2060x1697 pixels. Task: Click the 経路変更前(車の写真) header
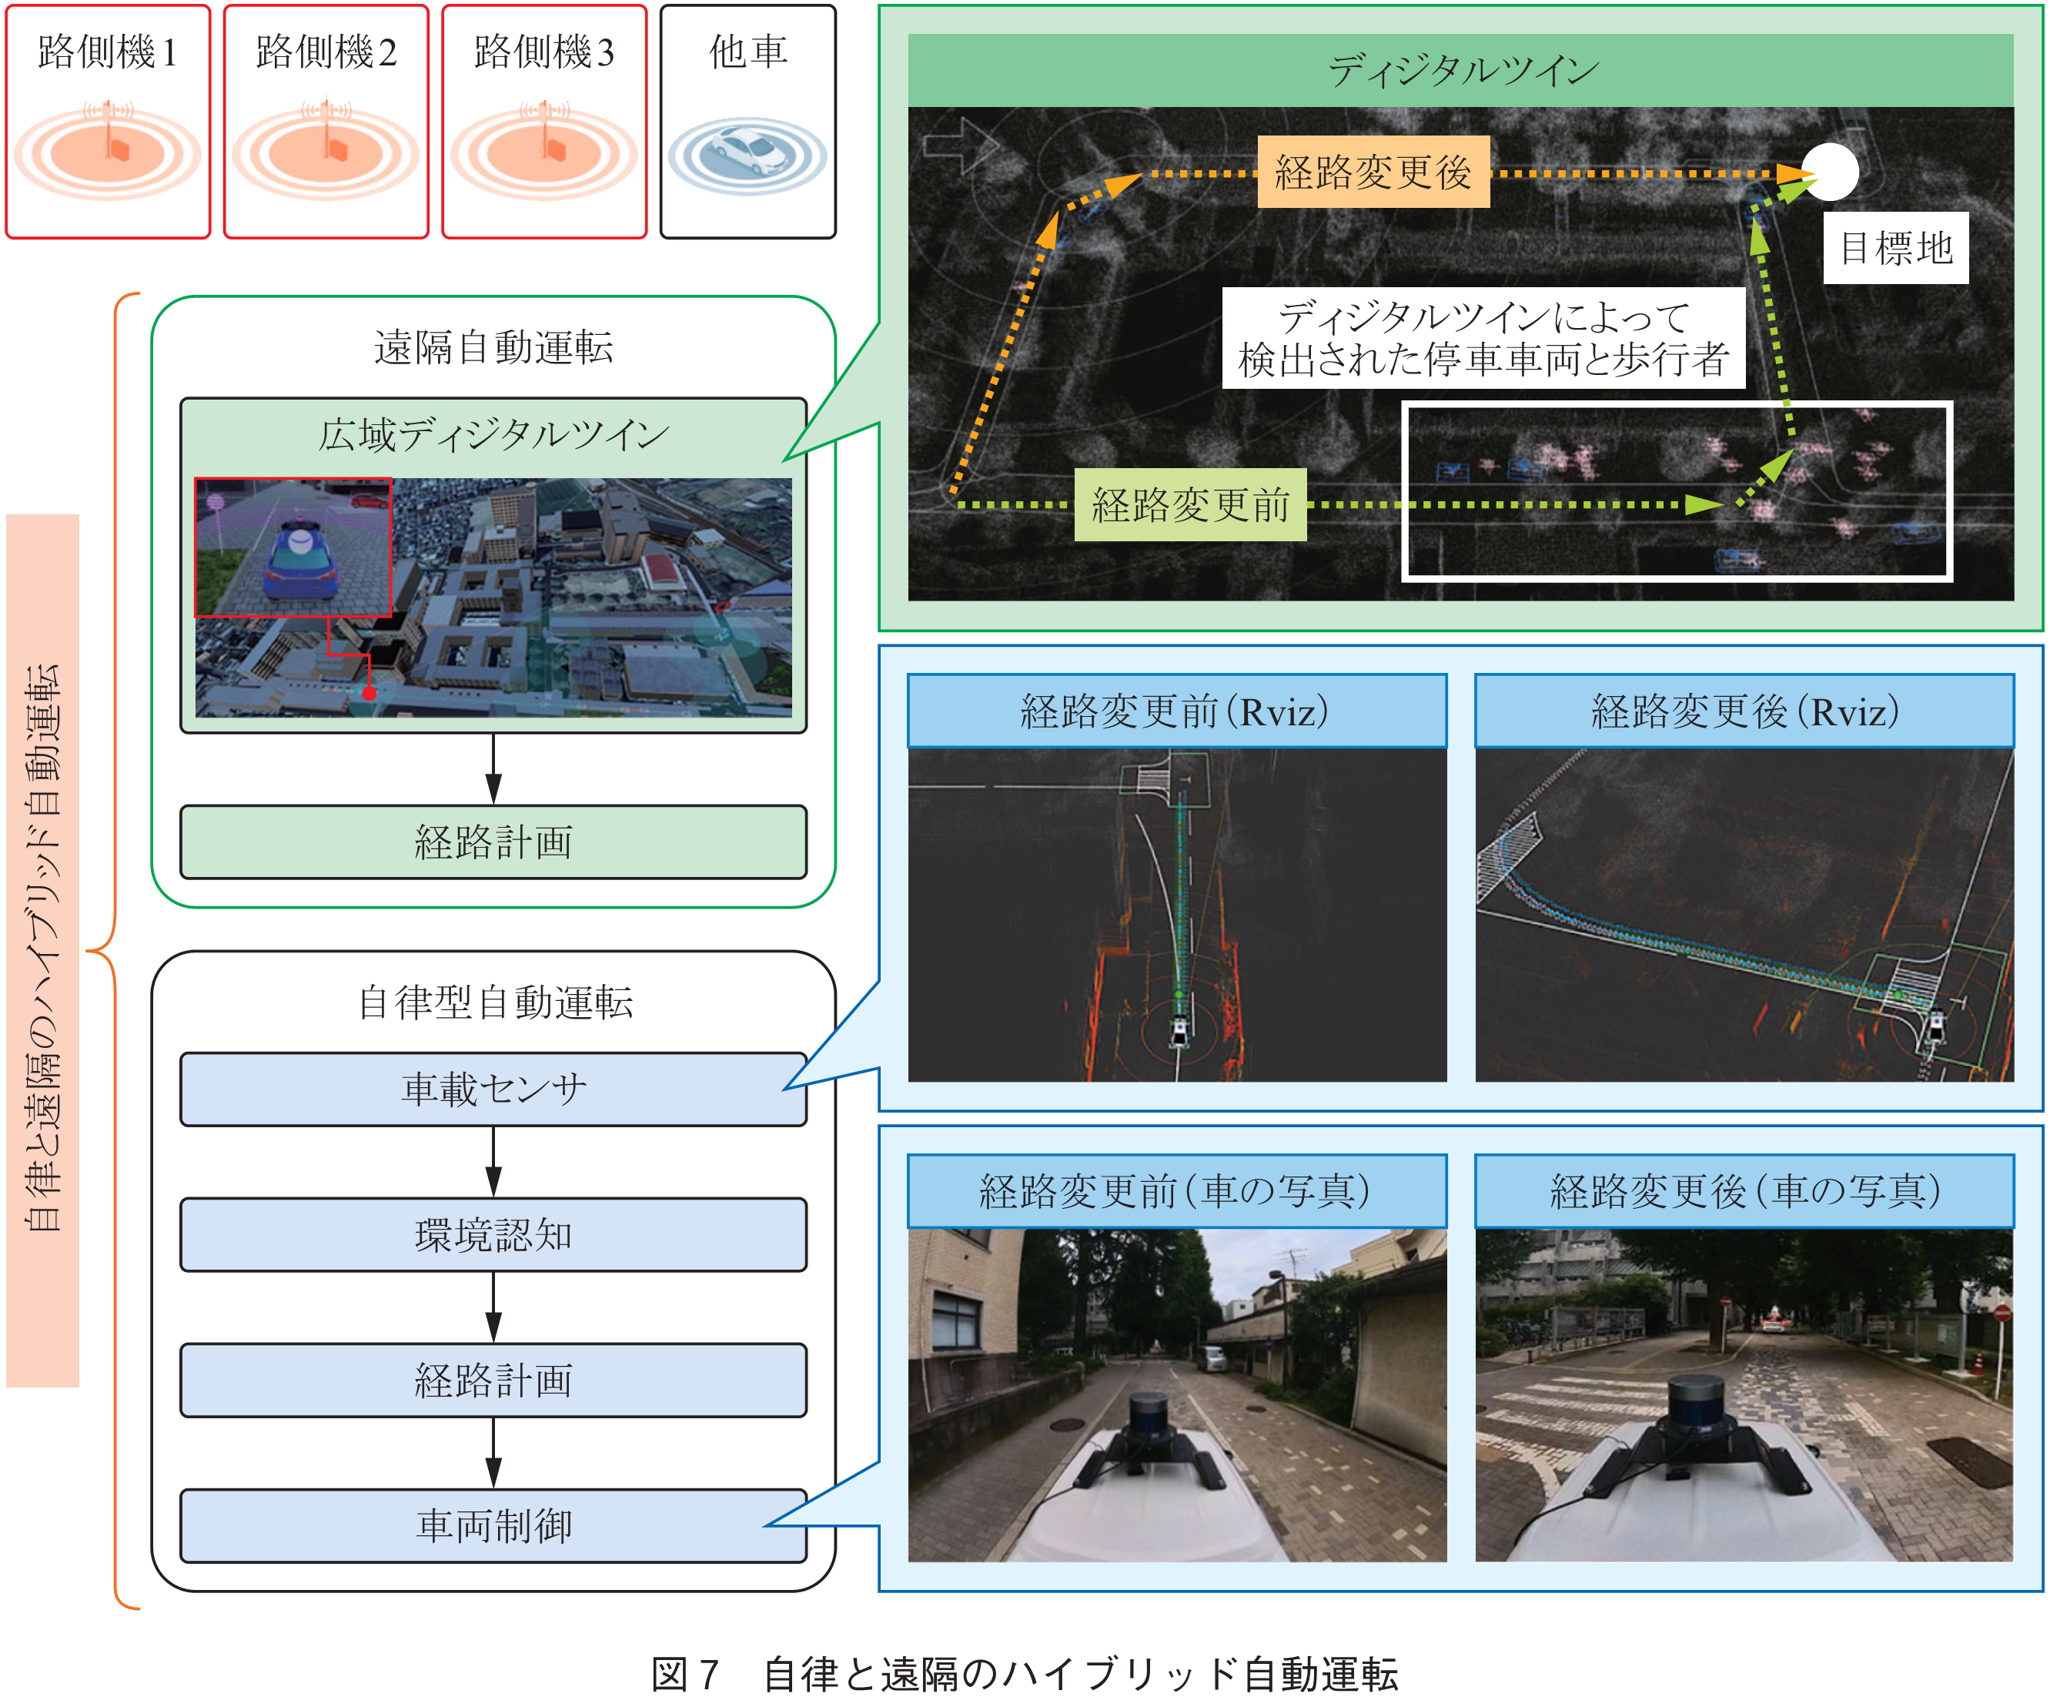1176,1190
